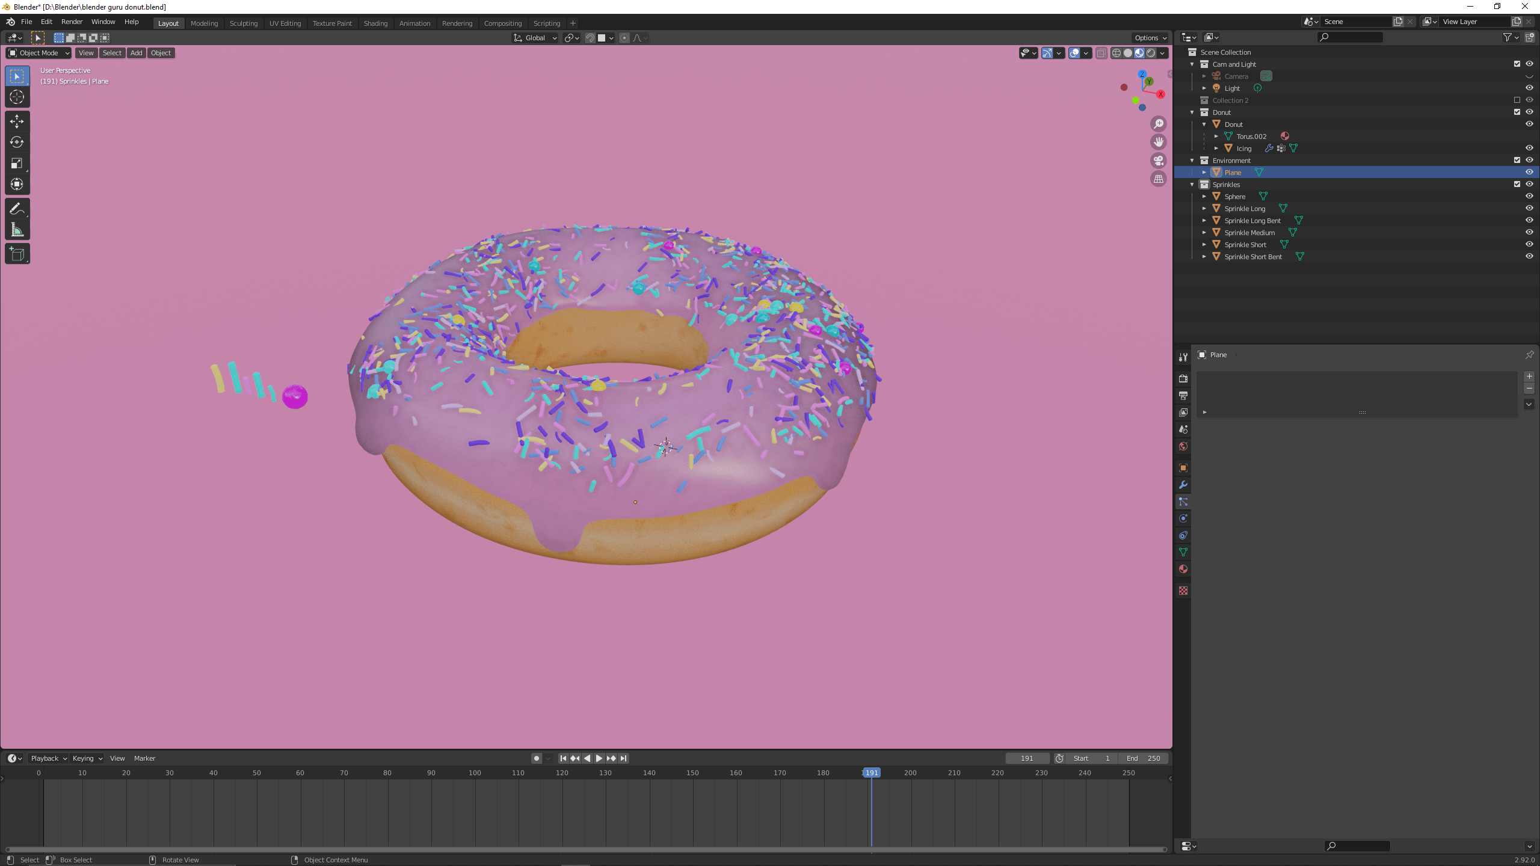Select the Measure ruler tool
Image resolution: width=1540 pixels, height=866 pixels.
(x=17, y=230)
